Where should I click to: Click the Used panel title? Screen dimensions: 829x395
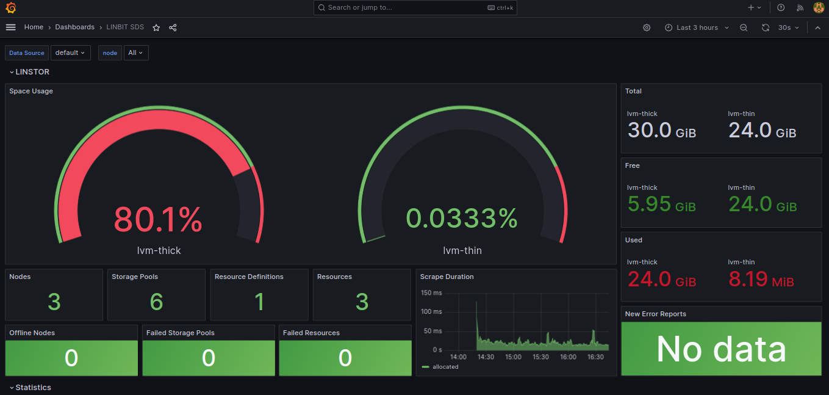633,240
